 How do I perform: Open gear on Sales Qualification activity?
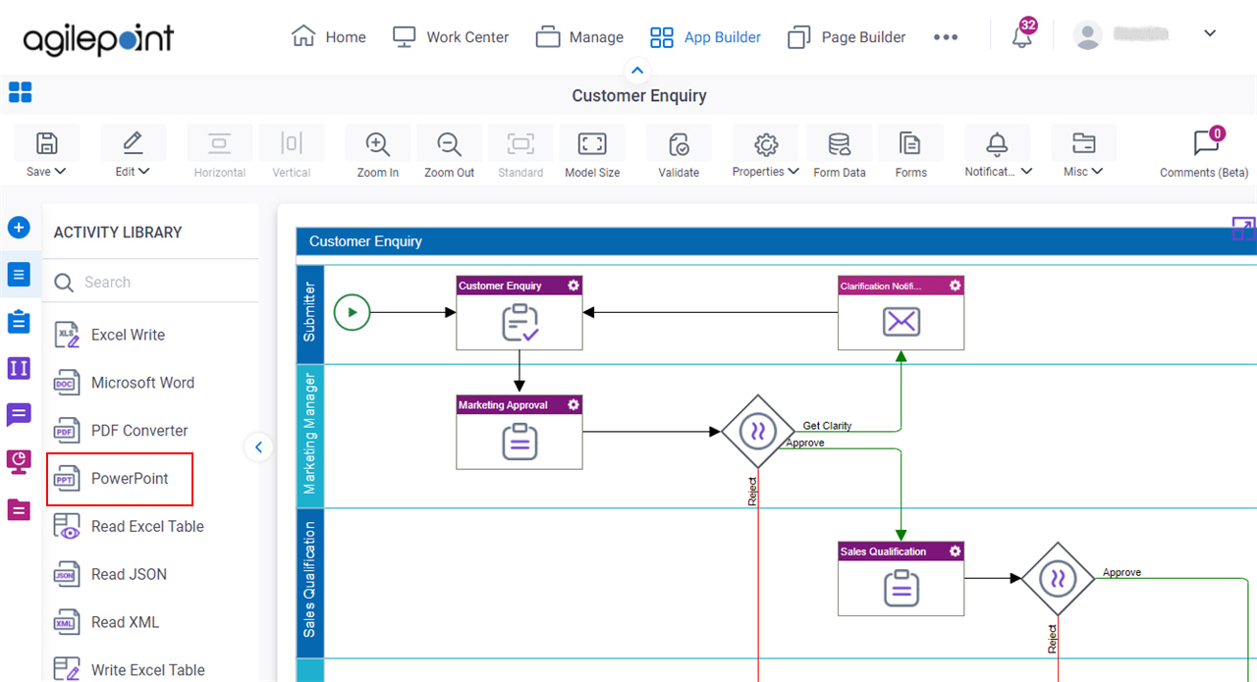coord(955,551)
